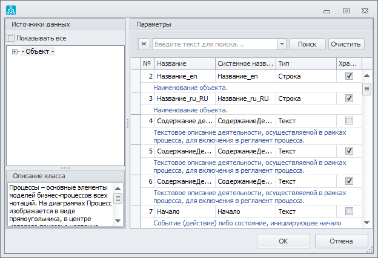This screenshot has width=378, height=258.
Task: Sort by the Название column header
Action: (x=185, y=63)
